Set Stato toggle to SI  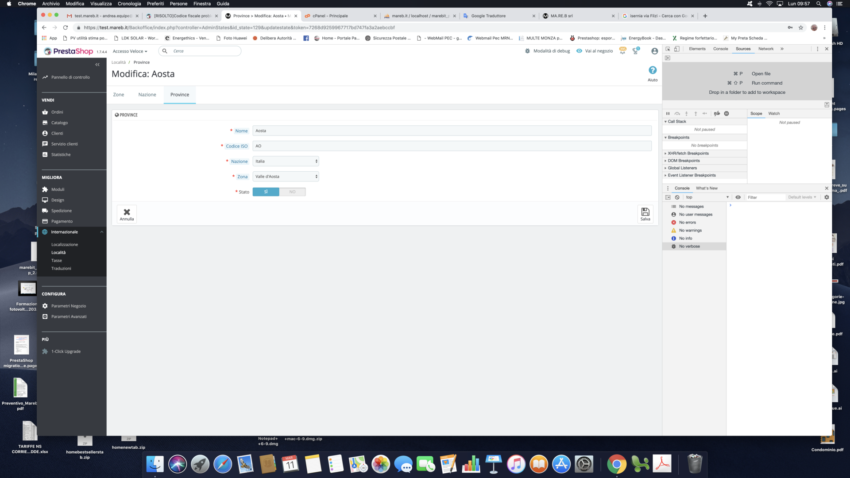266,192
